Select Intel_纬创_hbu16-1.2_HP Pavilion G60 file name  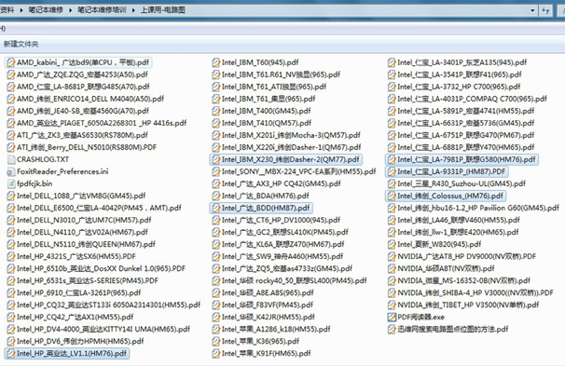[478, 208]
